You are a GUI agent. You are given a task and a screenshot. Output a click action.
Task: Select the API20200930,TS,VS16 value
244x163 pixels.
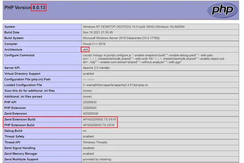(x=99, y=125)
